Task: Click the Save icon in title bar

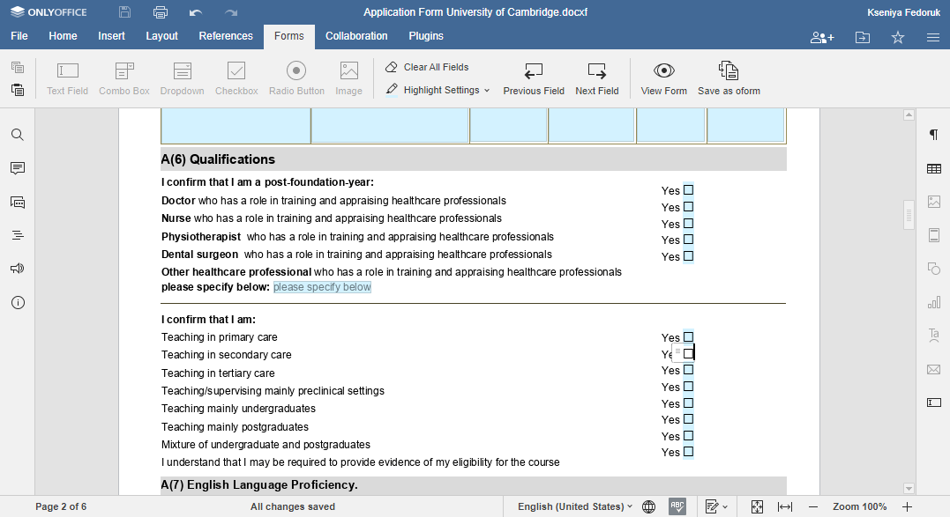Action: point(124,12)
